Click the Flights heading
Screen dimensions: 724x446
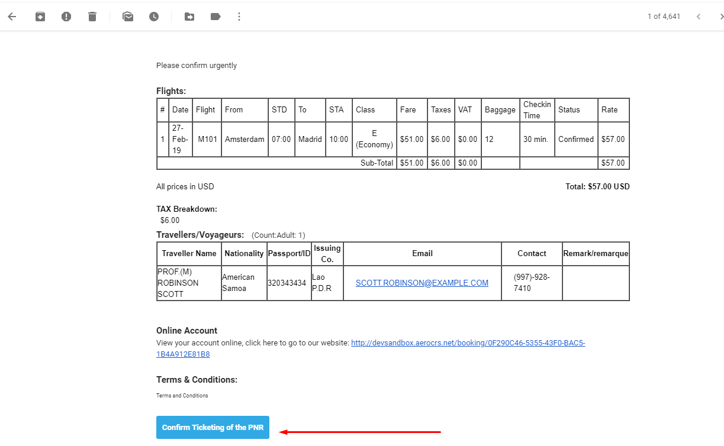171,91
